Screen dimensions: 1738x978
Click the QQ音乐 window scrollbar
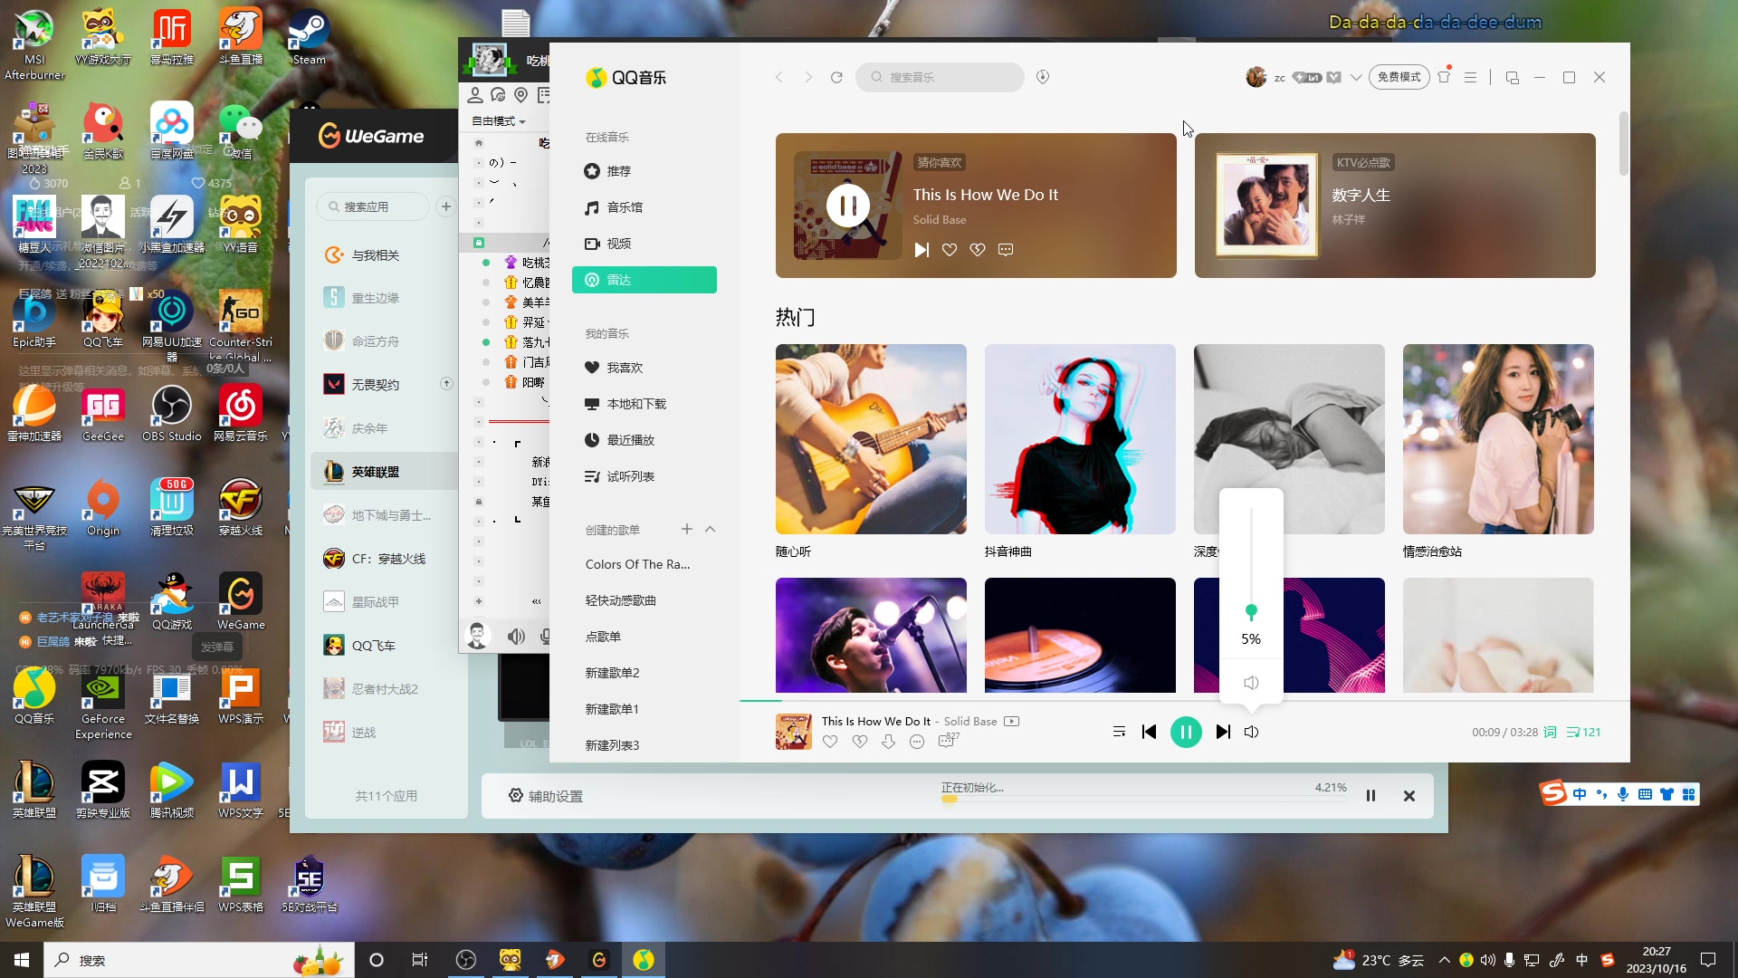[x=1624, y=145]
